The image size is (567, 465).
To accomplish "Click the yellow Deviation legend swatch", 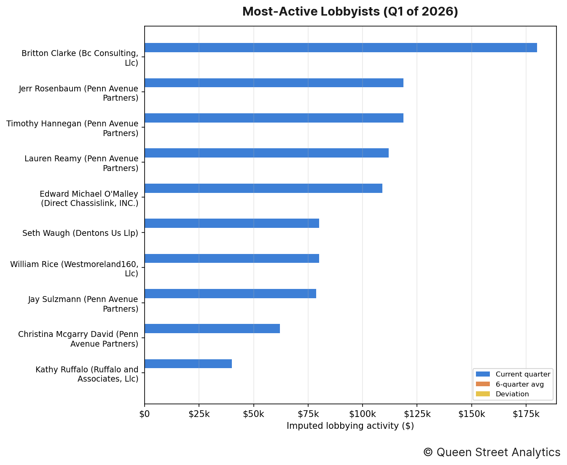I will tap(483, 394).
